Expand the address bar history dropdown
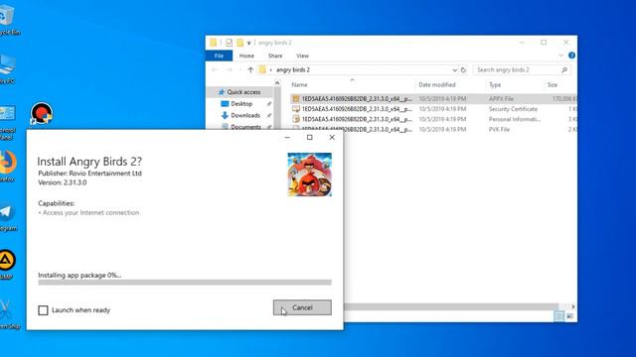Viewport: 636px width, 357px height. tap(454, 70)
